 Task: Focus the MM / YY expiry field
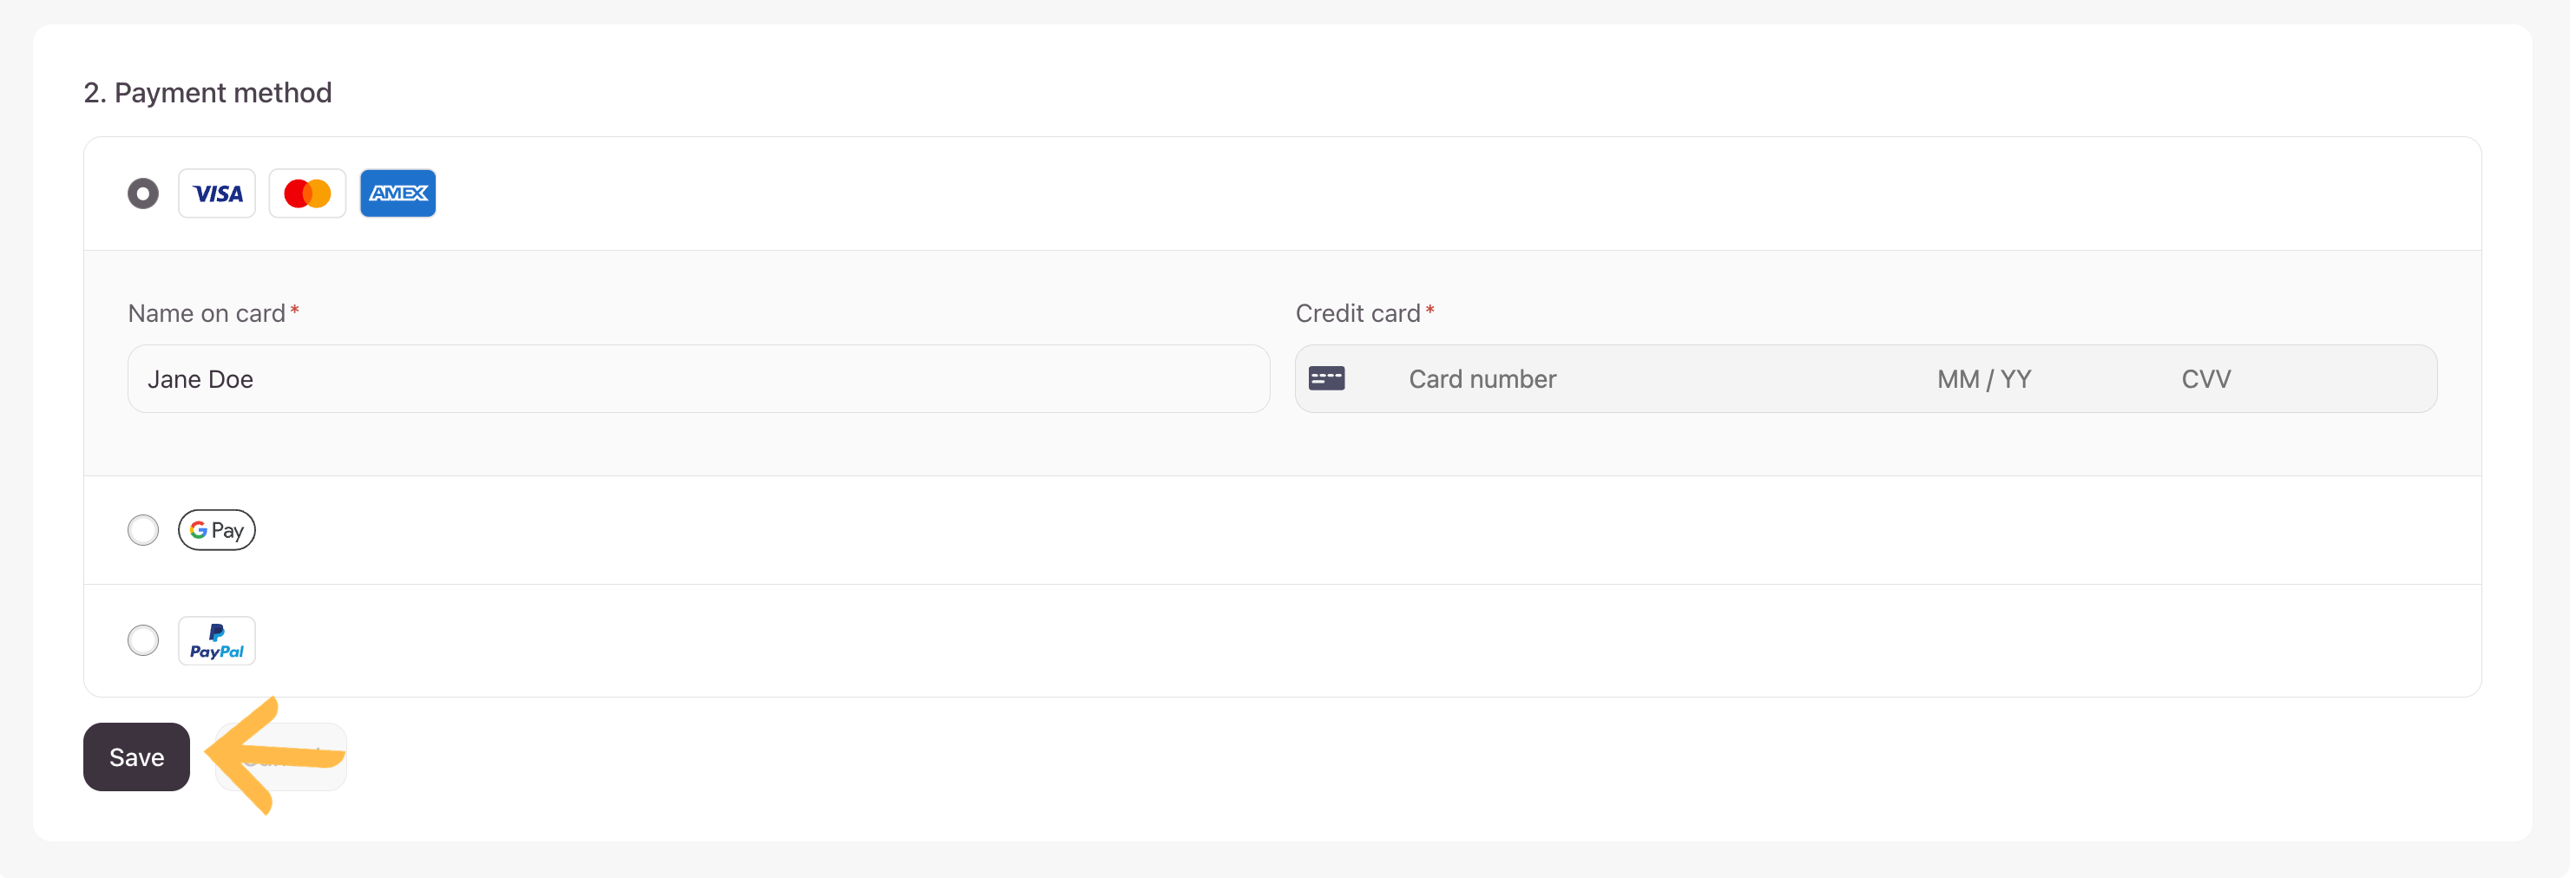click(x=1984, y=379)
